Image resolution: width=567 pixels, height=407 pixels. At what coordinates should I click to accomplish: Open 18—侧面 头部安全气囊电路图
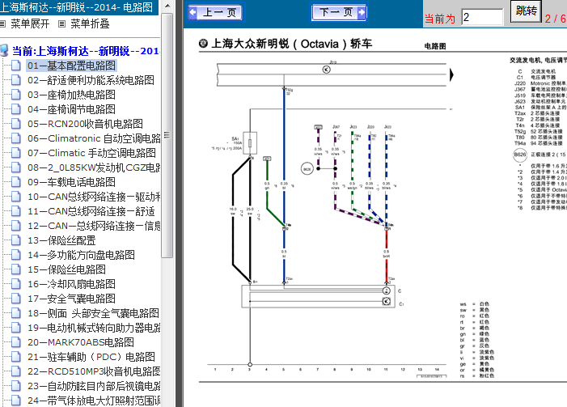click(93, 313)
